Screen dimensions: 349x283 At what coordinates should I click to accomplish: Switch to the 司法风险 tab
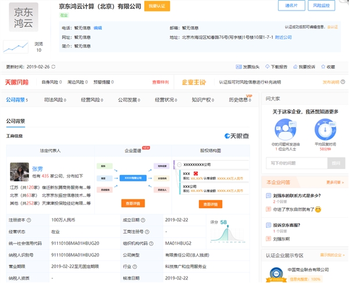54,100
